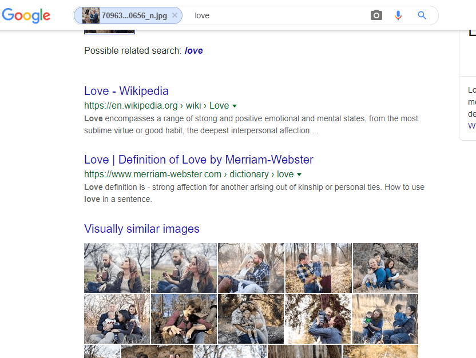Activate voice search microphone icon
476x358 pixels.
[x=398, y=15]
